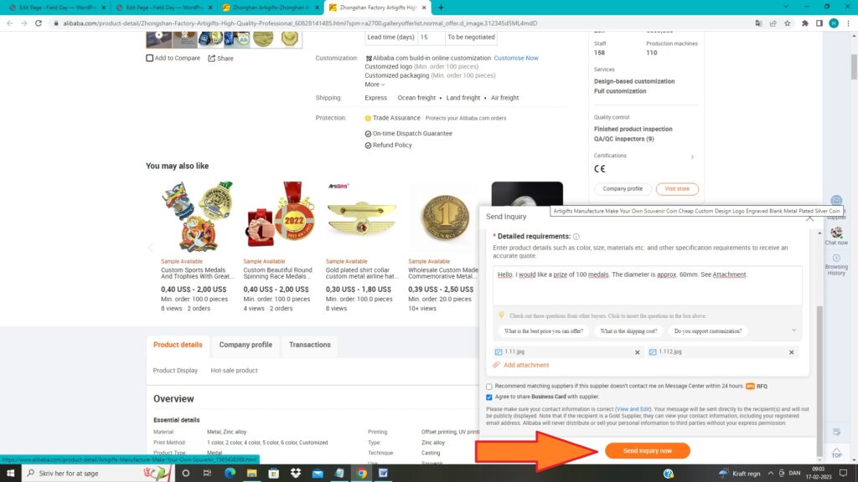Uncheck Agree to share Business Card
This screenshot has width=858, height=482.
coord(489,397)
